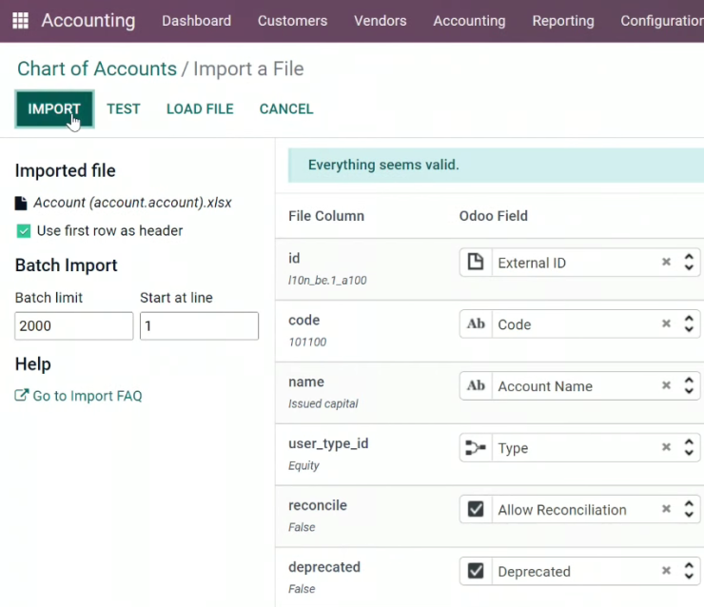Image resolution: width=704 pixels, height=607 pixels.
Task: Clear the External ID field mapping
Action: tap(666, 262)
